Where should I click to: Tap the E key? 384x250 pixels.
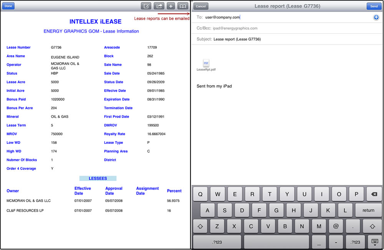click(235, 194)
